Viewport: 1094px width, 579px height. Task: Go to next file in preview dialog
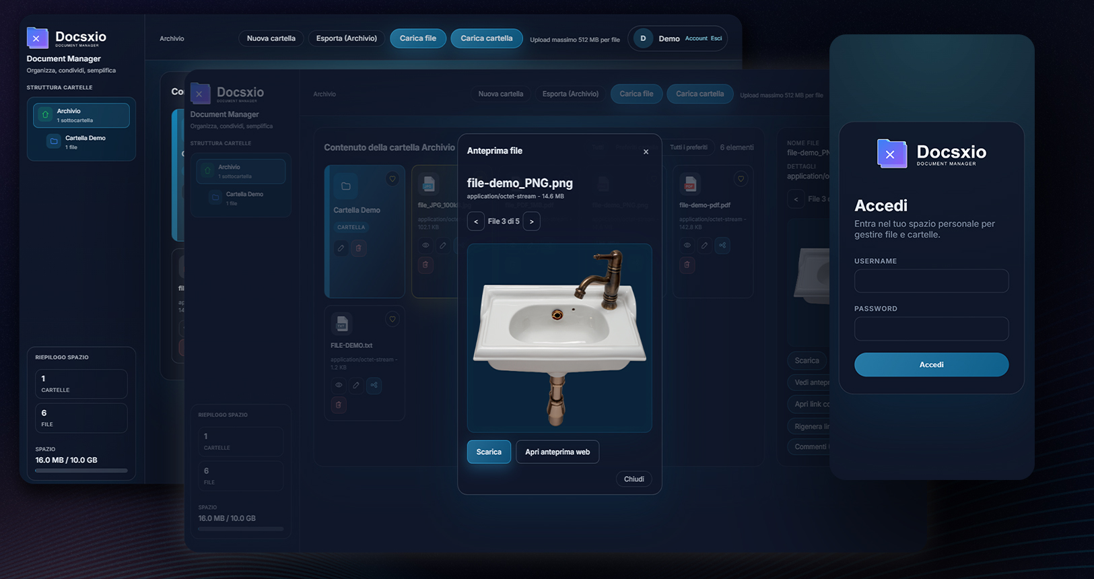tap(531, 222)
